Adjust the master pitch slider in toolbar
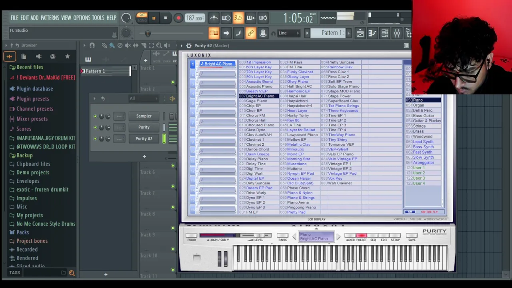The height and width of the screenshot is (288, 512). 148,34
